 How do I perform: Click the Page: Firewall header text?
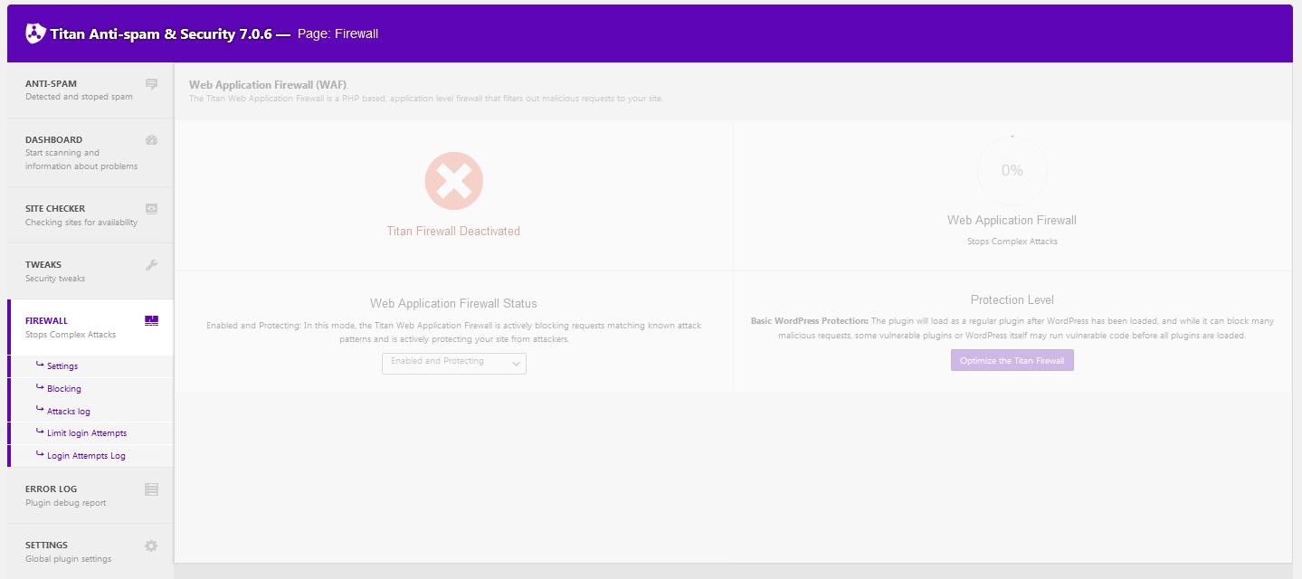[x=337, y=33]
